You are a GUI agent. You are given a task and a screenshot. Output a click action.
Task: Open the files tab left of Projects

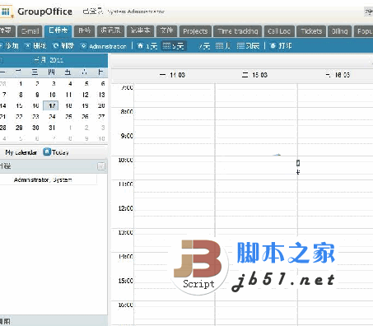tap(167, 31)
